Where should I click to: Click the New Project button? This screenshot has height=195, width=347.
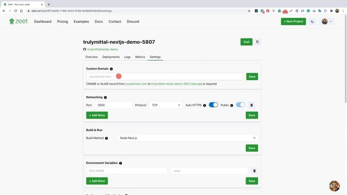click(x=293, y=22)
